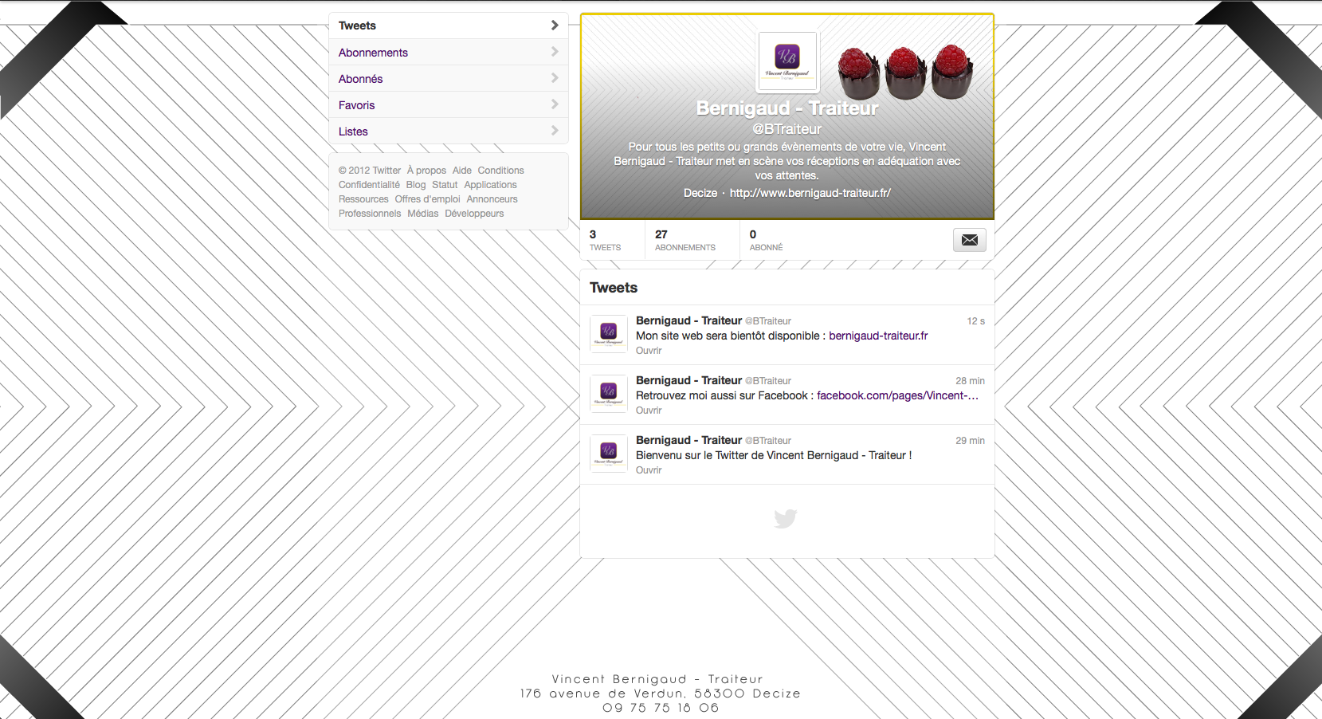Open the Développeurs footer link
Image resolution: width=1322 pixels, height=719 pixels.
coord(474,214)
